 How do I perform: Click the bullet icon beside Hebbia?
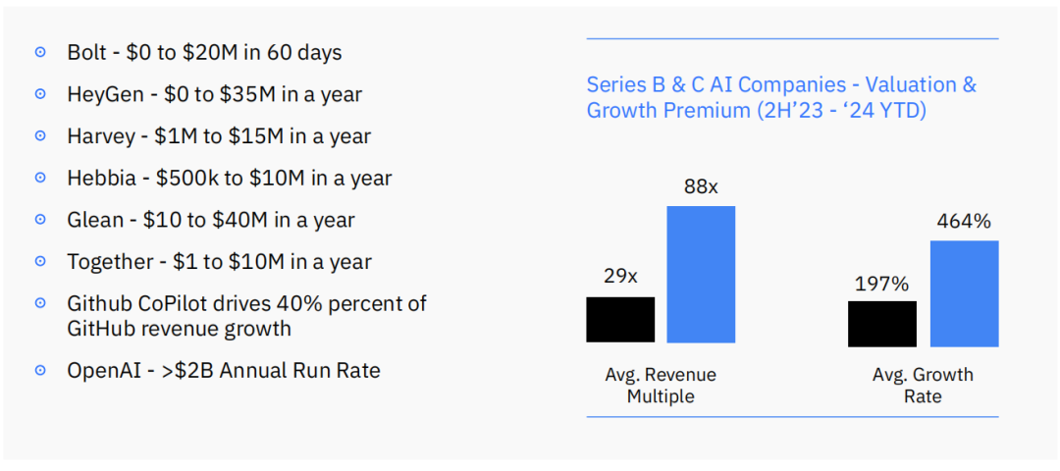pos(40,178)
